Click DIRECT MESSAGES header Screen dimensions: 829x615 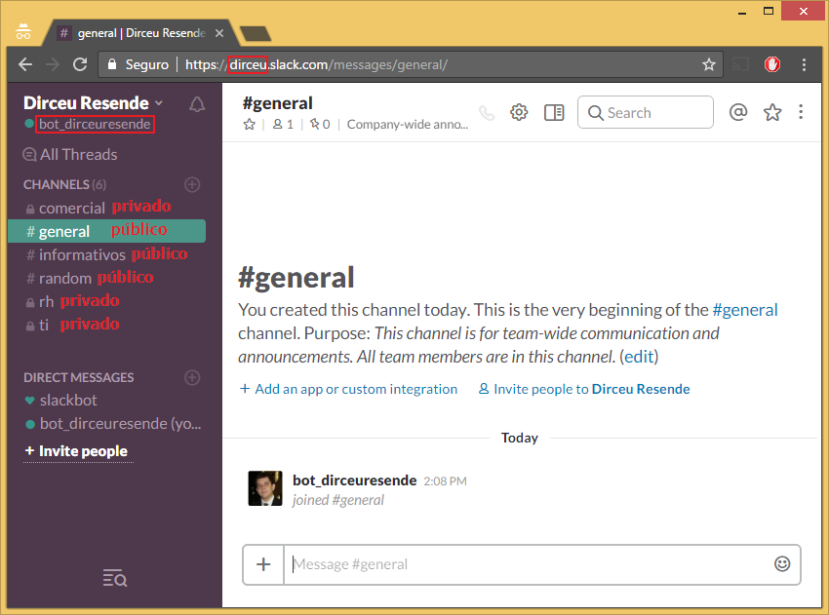point(78,377)
